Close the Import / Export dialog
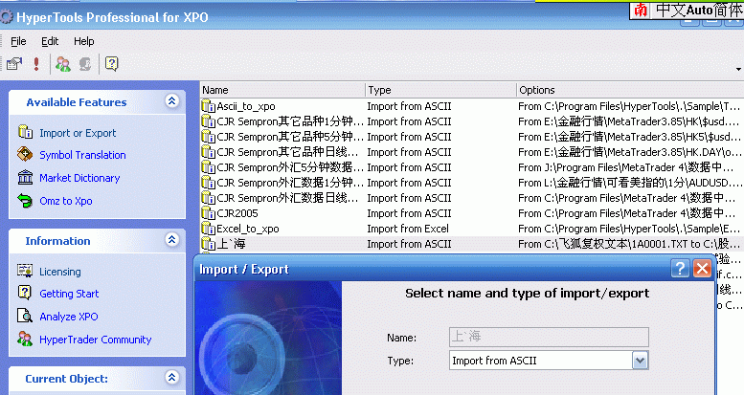 coord(702,269)
